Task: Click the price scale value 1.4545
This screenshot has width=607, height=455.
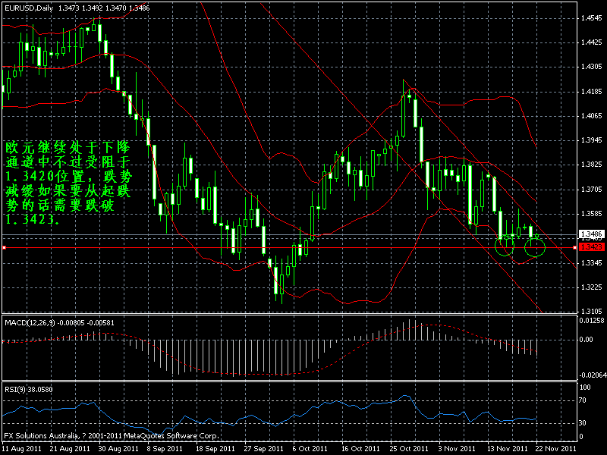Action: (x=592, y=18)
